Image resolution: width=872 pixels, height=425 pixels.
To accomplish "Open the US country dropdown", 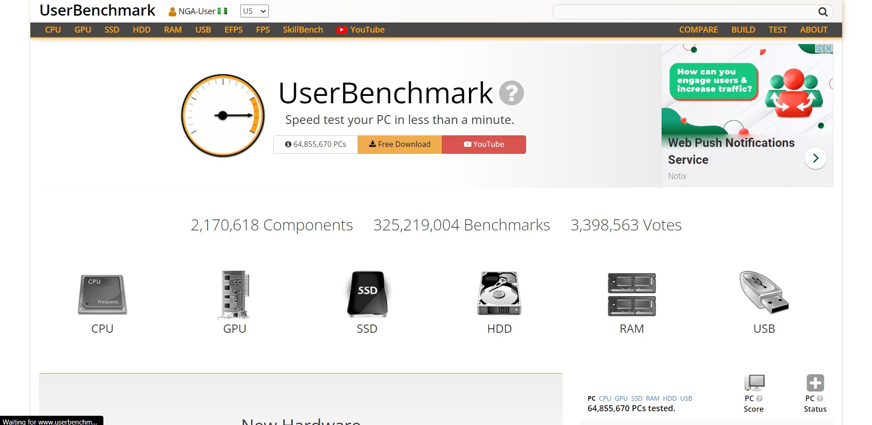I will 255,11.
